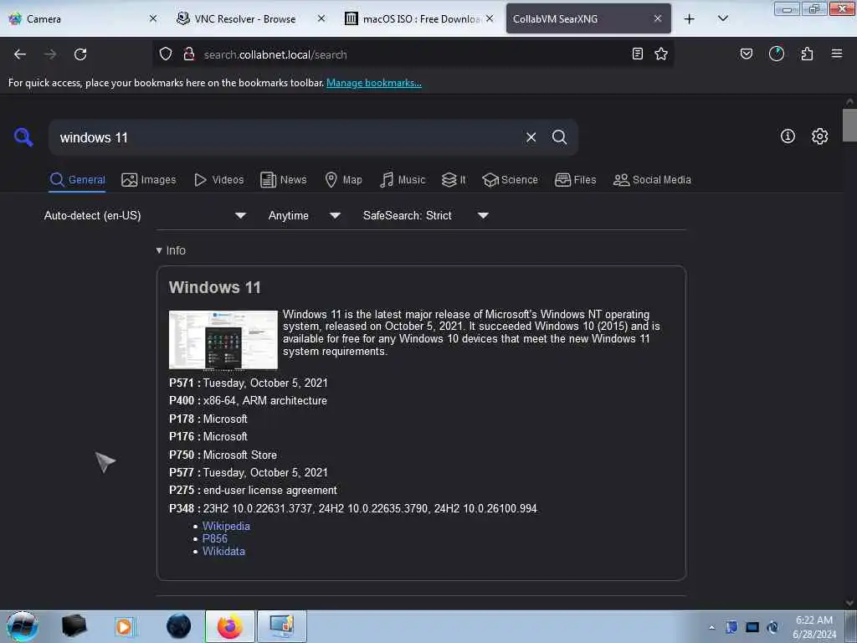This screenshot has height=643, width=857.
Task: Go back to the previous page
Action: [x=20, y=54]
